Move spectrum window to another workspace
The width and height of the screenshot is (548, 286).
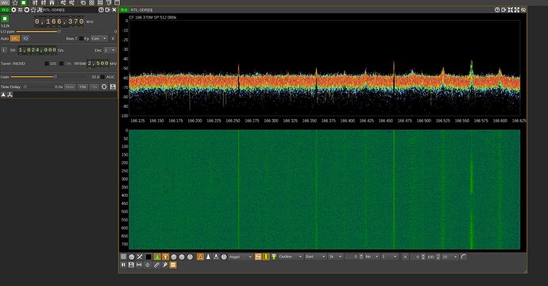(504, 10)
